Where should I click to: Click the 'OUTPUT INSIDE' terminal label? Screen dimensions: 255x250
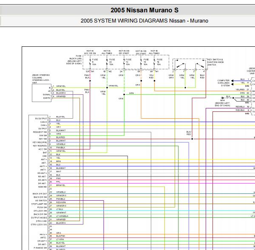39,218
